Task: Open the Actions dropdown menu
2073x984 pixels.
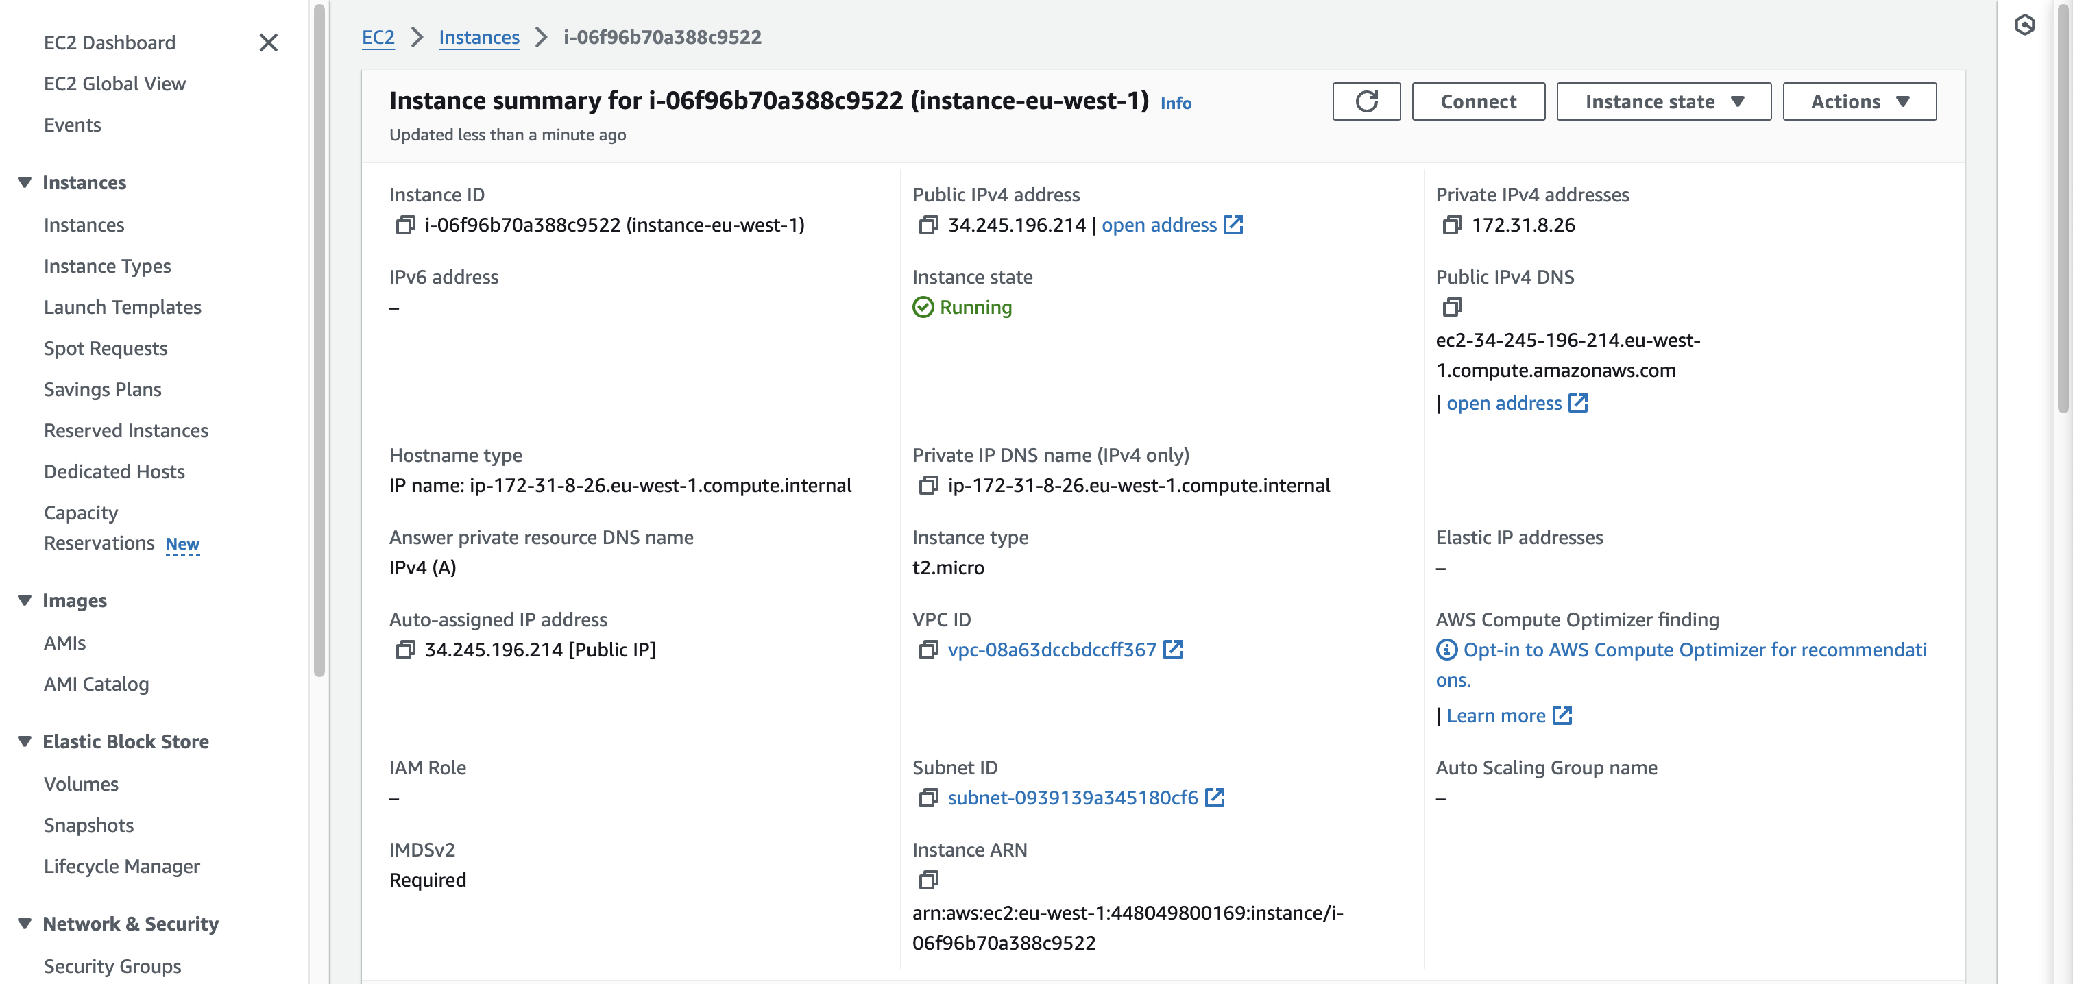Action: tap(1859, 101)
